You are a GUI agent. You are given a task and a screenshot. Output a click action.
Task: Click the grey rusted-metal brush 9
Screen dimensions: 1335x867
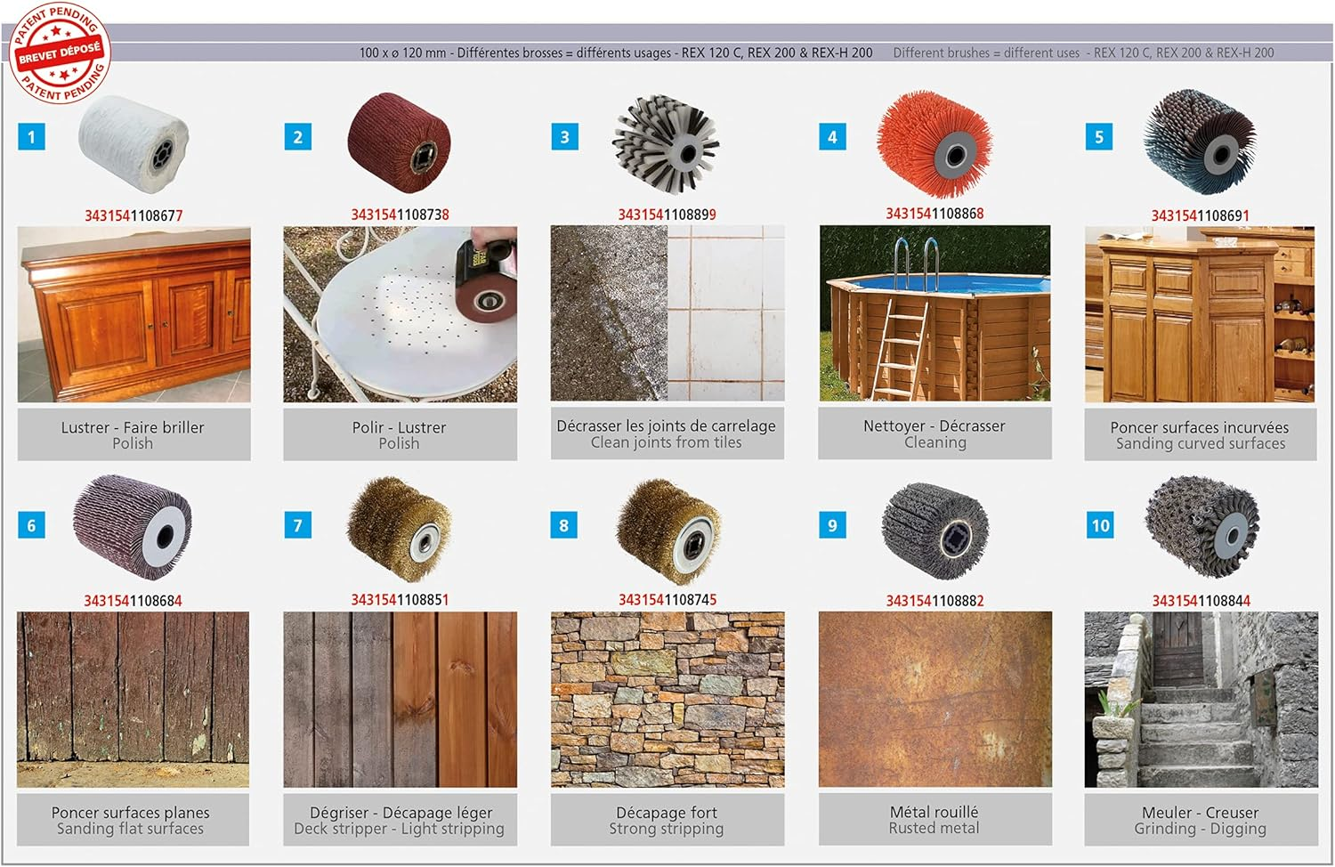934,531
